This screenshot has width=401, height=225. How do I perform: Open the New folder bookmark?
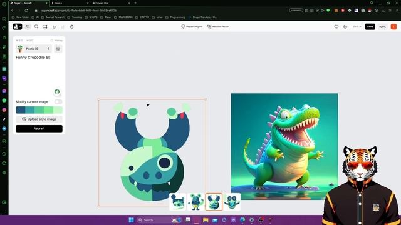(x=20, y=17)
